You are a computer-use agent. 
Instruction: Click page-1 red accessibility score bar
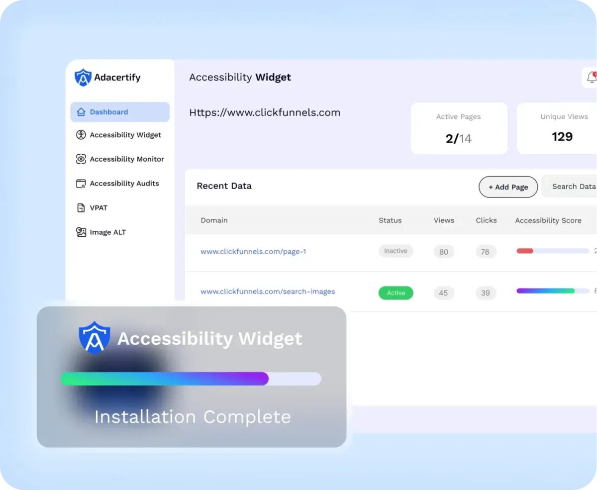[553, 251]
